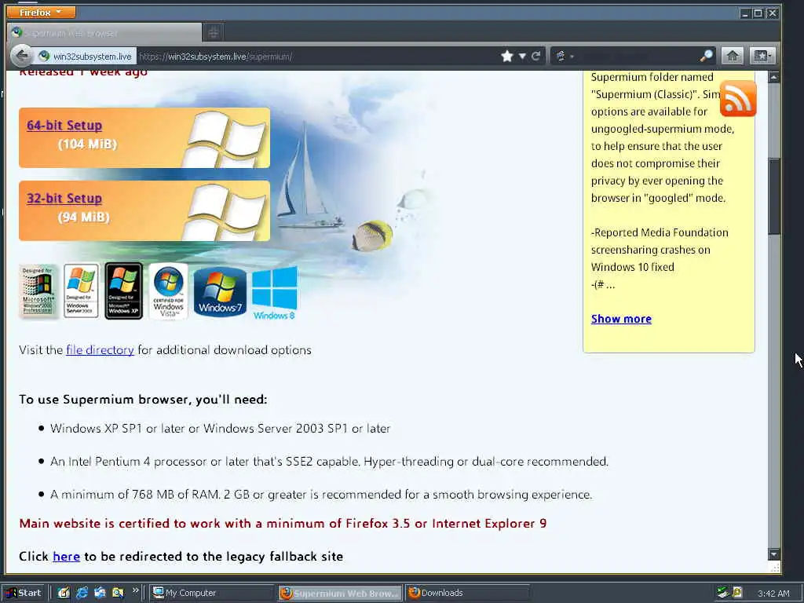Launch first quick launch icon in taskbar

[64, 593]
